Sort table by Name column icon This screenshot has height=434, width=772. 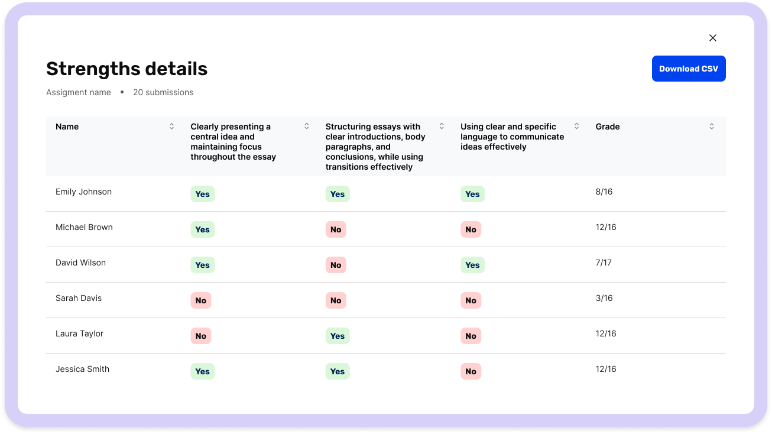(171, 127)
